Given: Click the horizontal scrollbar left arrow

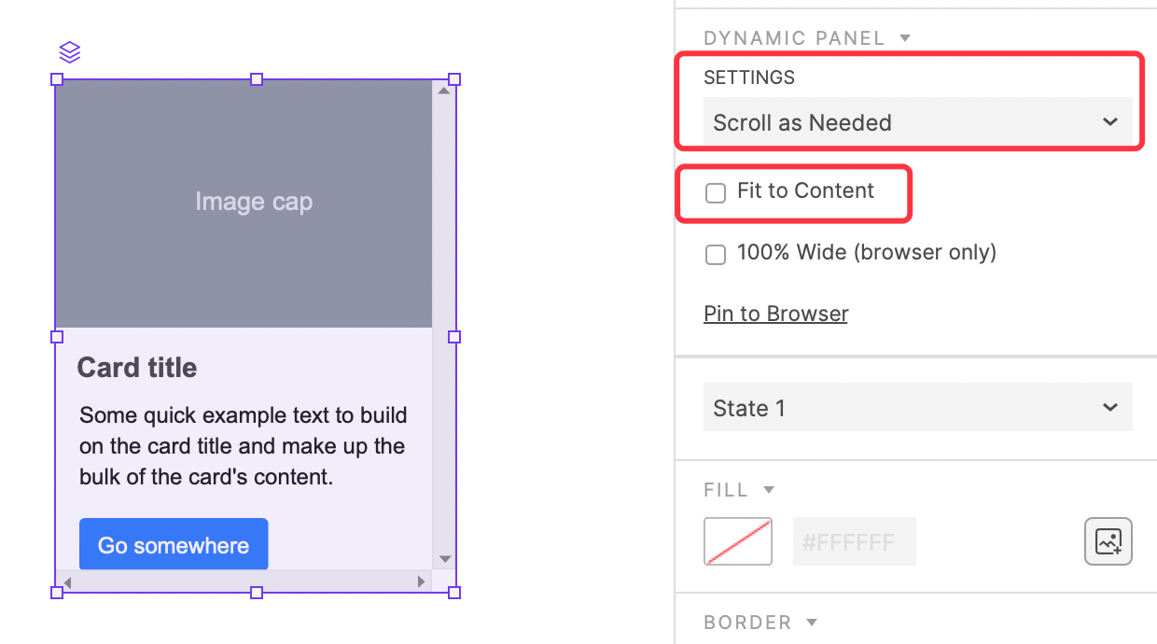Looking at the screenshot, I should (x=67, y=581).
